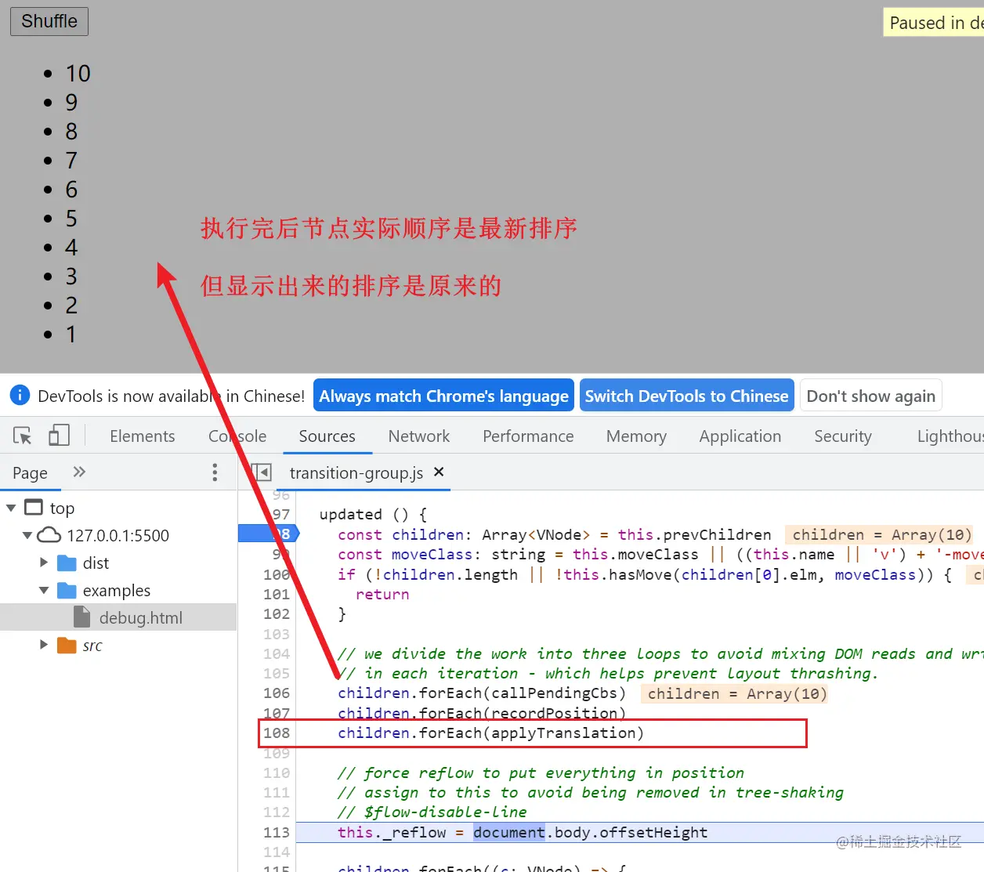Expand the dist folder
984x872 pixels.
tap(44, 563)
